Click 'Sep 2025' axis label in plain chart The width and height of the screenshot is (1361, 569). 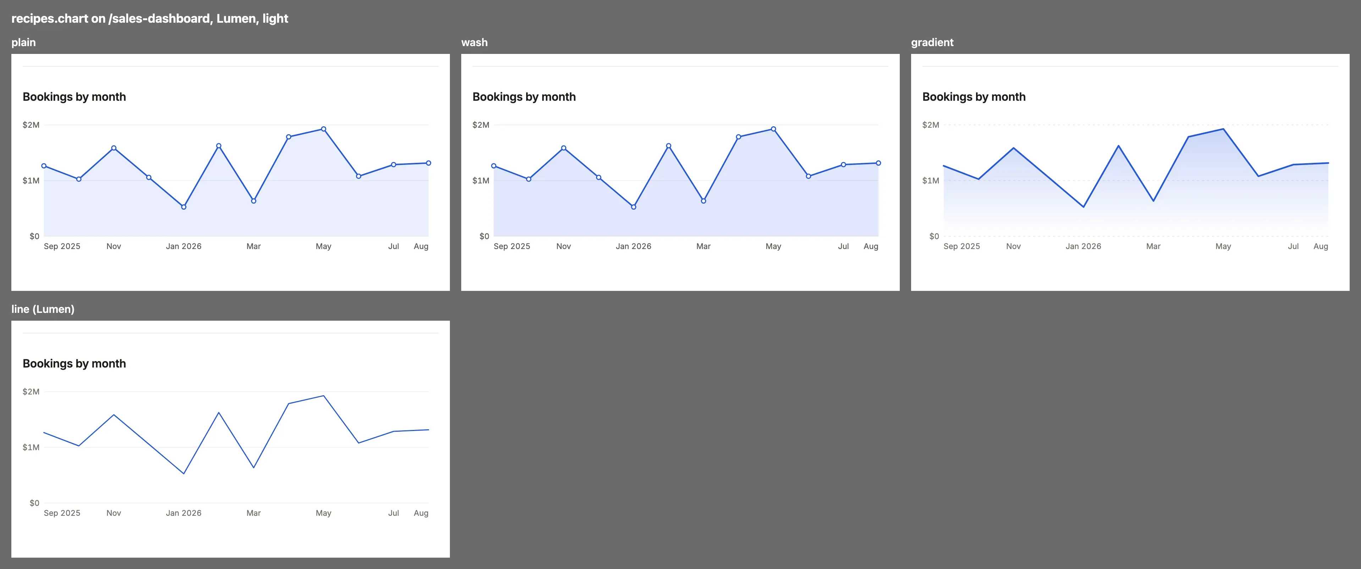click(x=62, y=246)
